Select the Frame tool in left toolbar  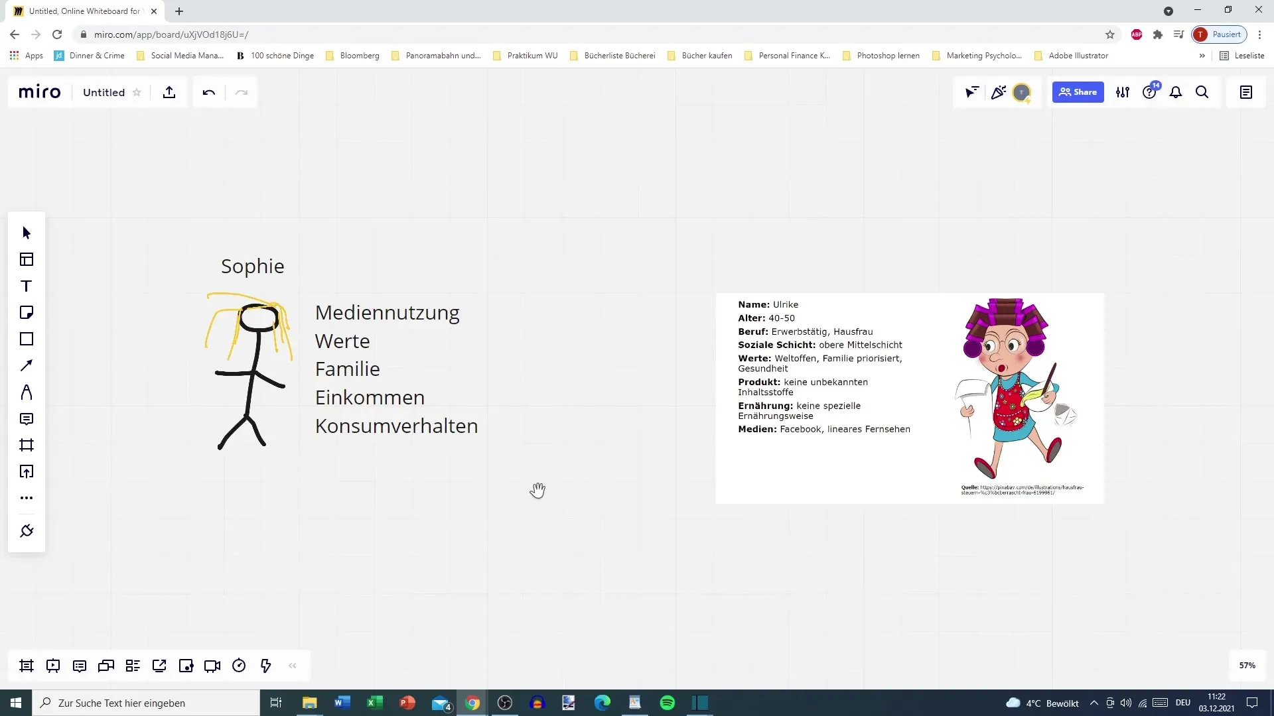tap(27, 445)
